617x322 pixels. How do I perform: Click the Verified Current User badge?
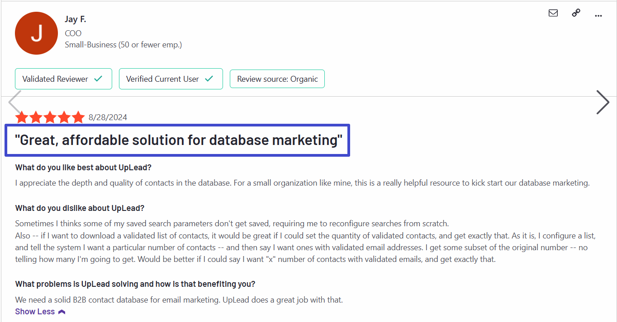[x=171, y=79]
